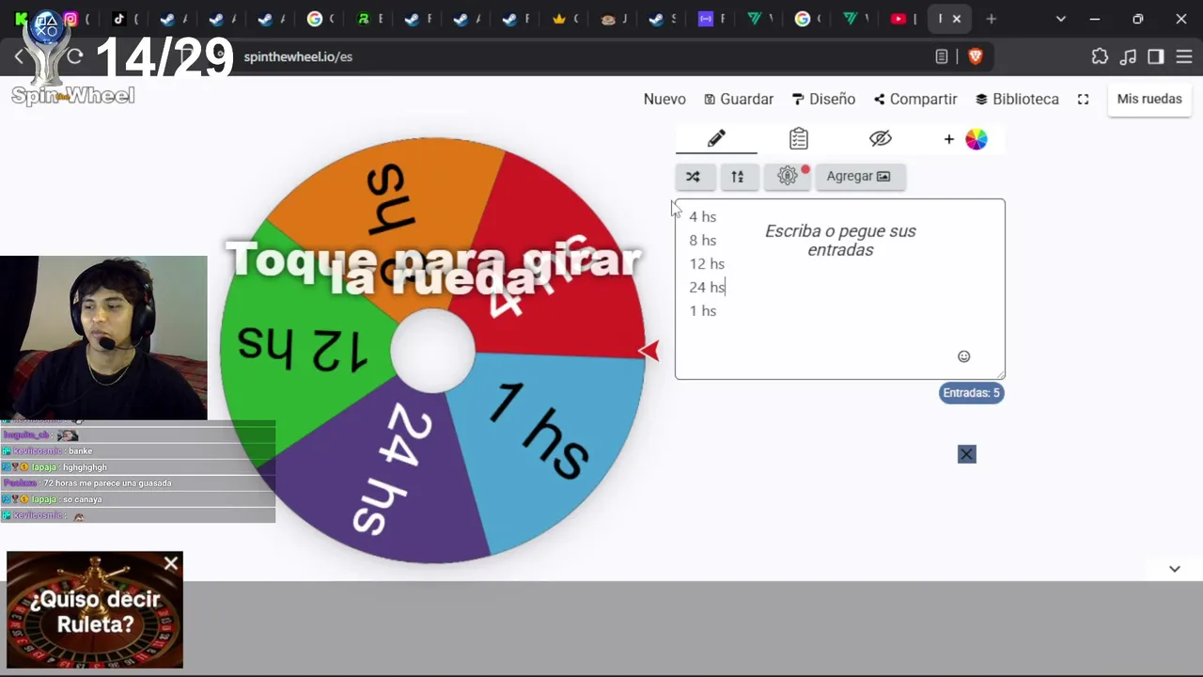Close the Ruleta advertisement
Viewport: 1203px width, 677px height.
pos(171,564)
